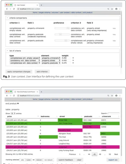The height and width of the screenshot is (164, 126).
Task: Close the User Context browser tab
Action: pyautogui.click(x=37, y=5)
